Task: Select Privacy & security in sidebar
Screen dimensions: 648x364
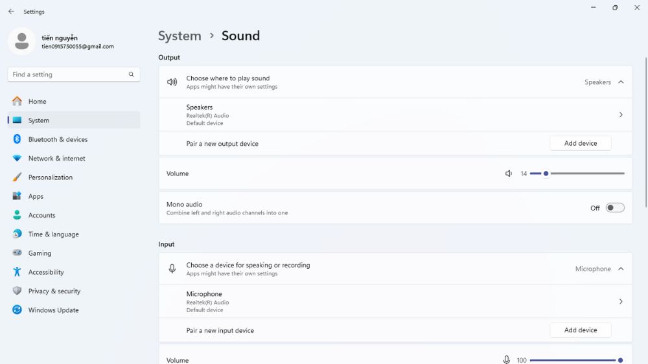Action: (x=74, y=291)
